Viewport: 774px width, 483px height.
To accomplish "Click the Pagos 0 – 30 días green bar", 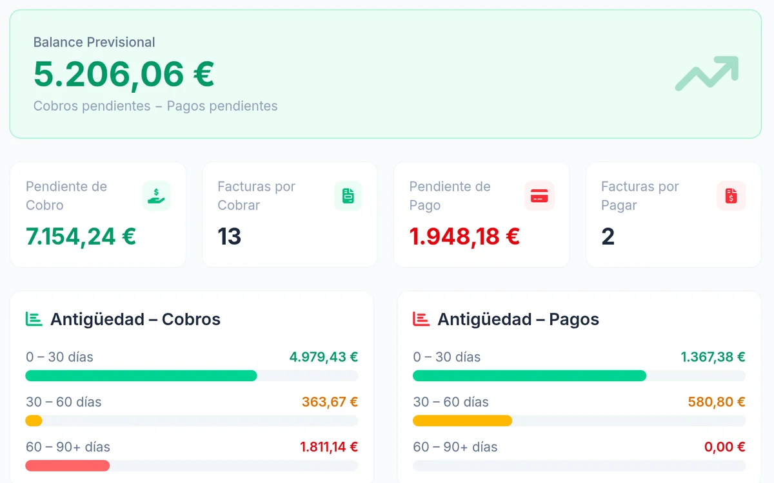I will coord(530,375).
